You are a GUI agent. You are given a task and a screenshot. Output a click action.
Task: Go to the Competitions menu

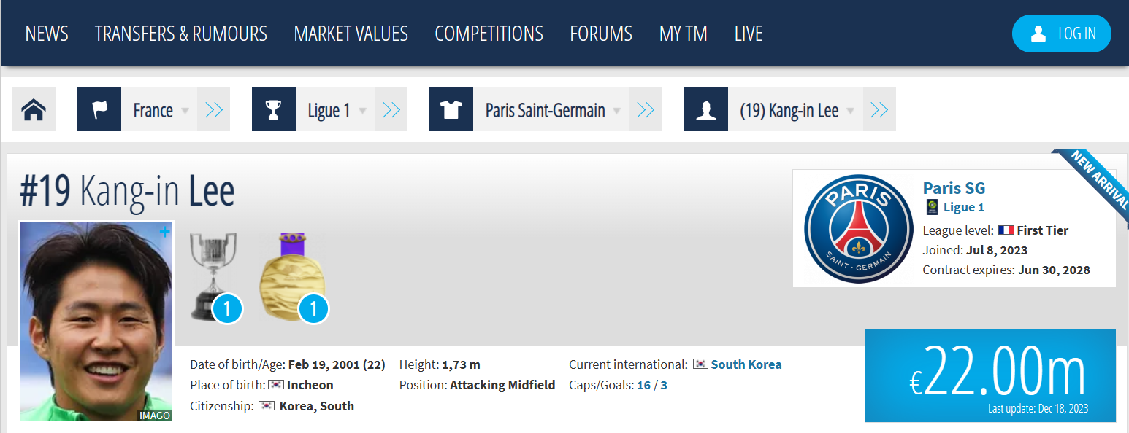click(x=489, y=34)
